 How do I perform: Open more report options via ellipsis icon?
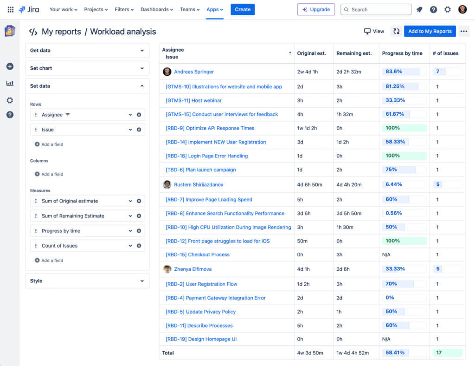tap(464, 31)
